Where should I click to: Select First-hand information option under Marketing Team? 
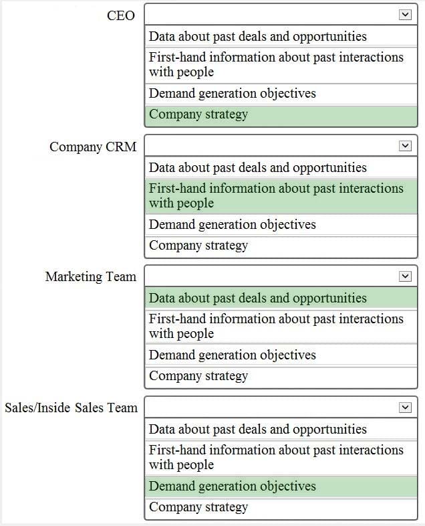[x=281, y=327]
